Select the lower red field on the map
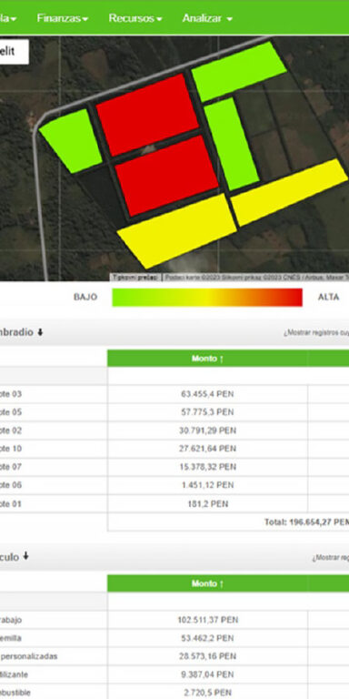Viewport: 349px width, 699px height. click(166, 175)
